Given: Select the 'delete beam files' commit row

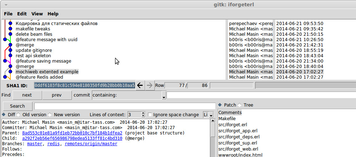Looking at the screenshot, I should (x=34, y=34).
